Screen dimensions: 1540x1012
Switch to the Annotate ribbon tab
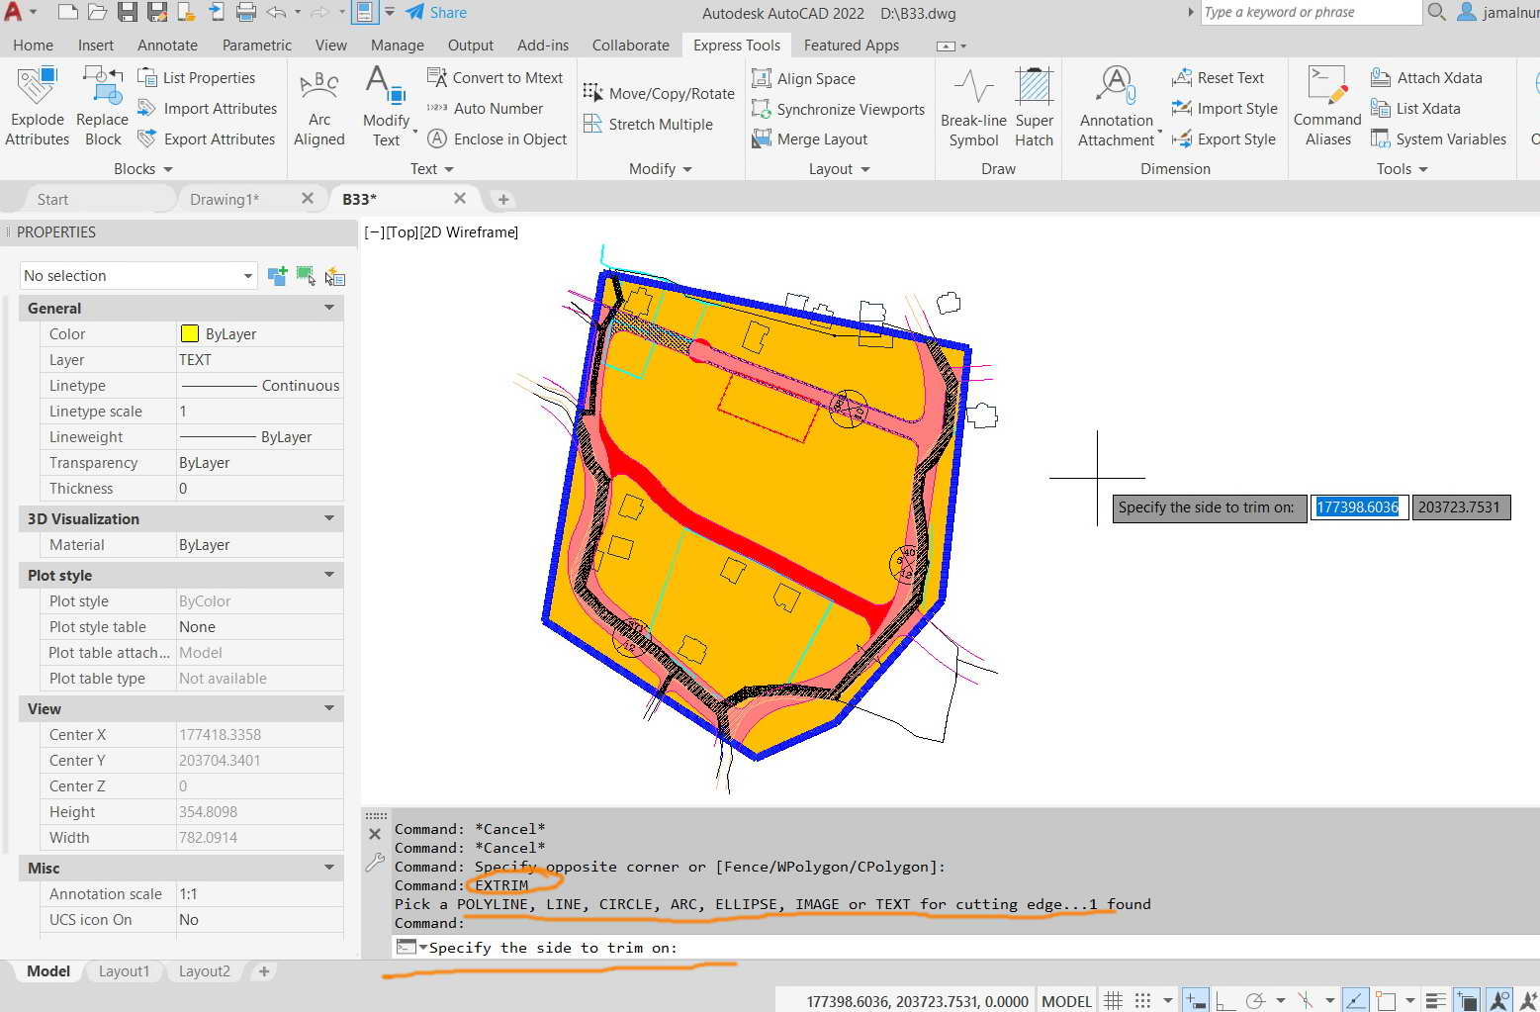click(166, 45)
